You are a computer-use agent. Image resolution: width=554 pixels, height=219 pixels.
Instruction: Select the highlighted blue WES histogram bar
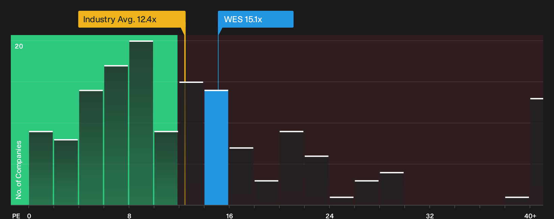216,148
